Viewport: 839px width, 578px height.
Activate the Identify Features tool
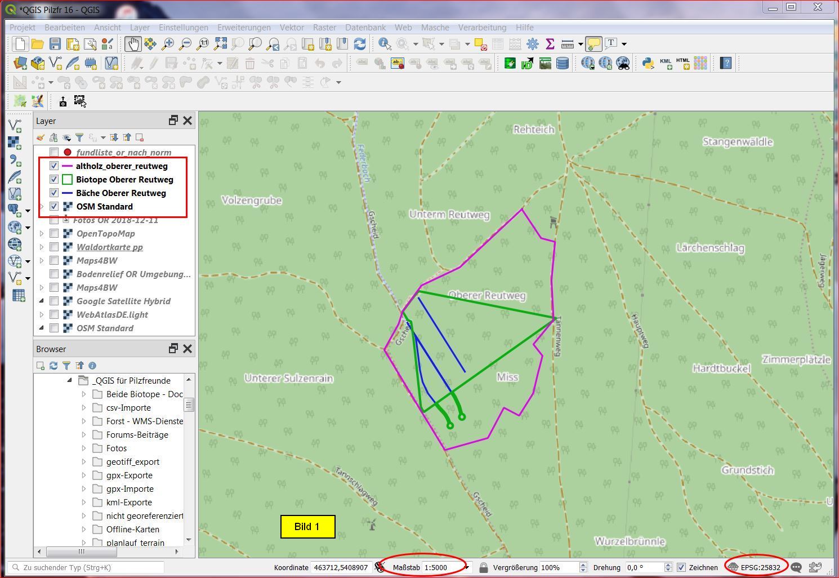click(x=385, y=44)
